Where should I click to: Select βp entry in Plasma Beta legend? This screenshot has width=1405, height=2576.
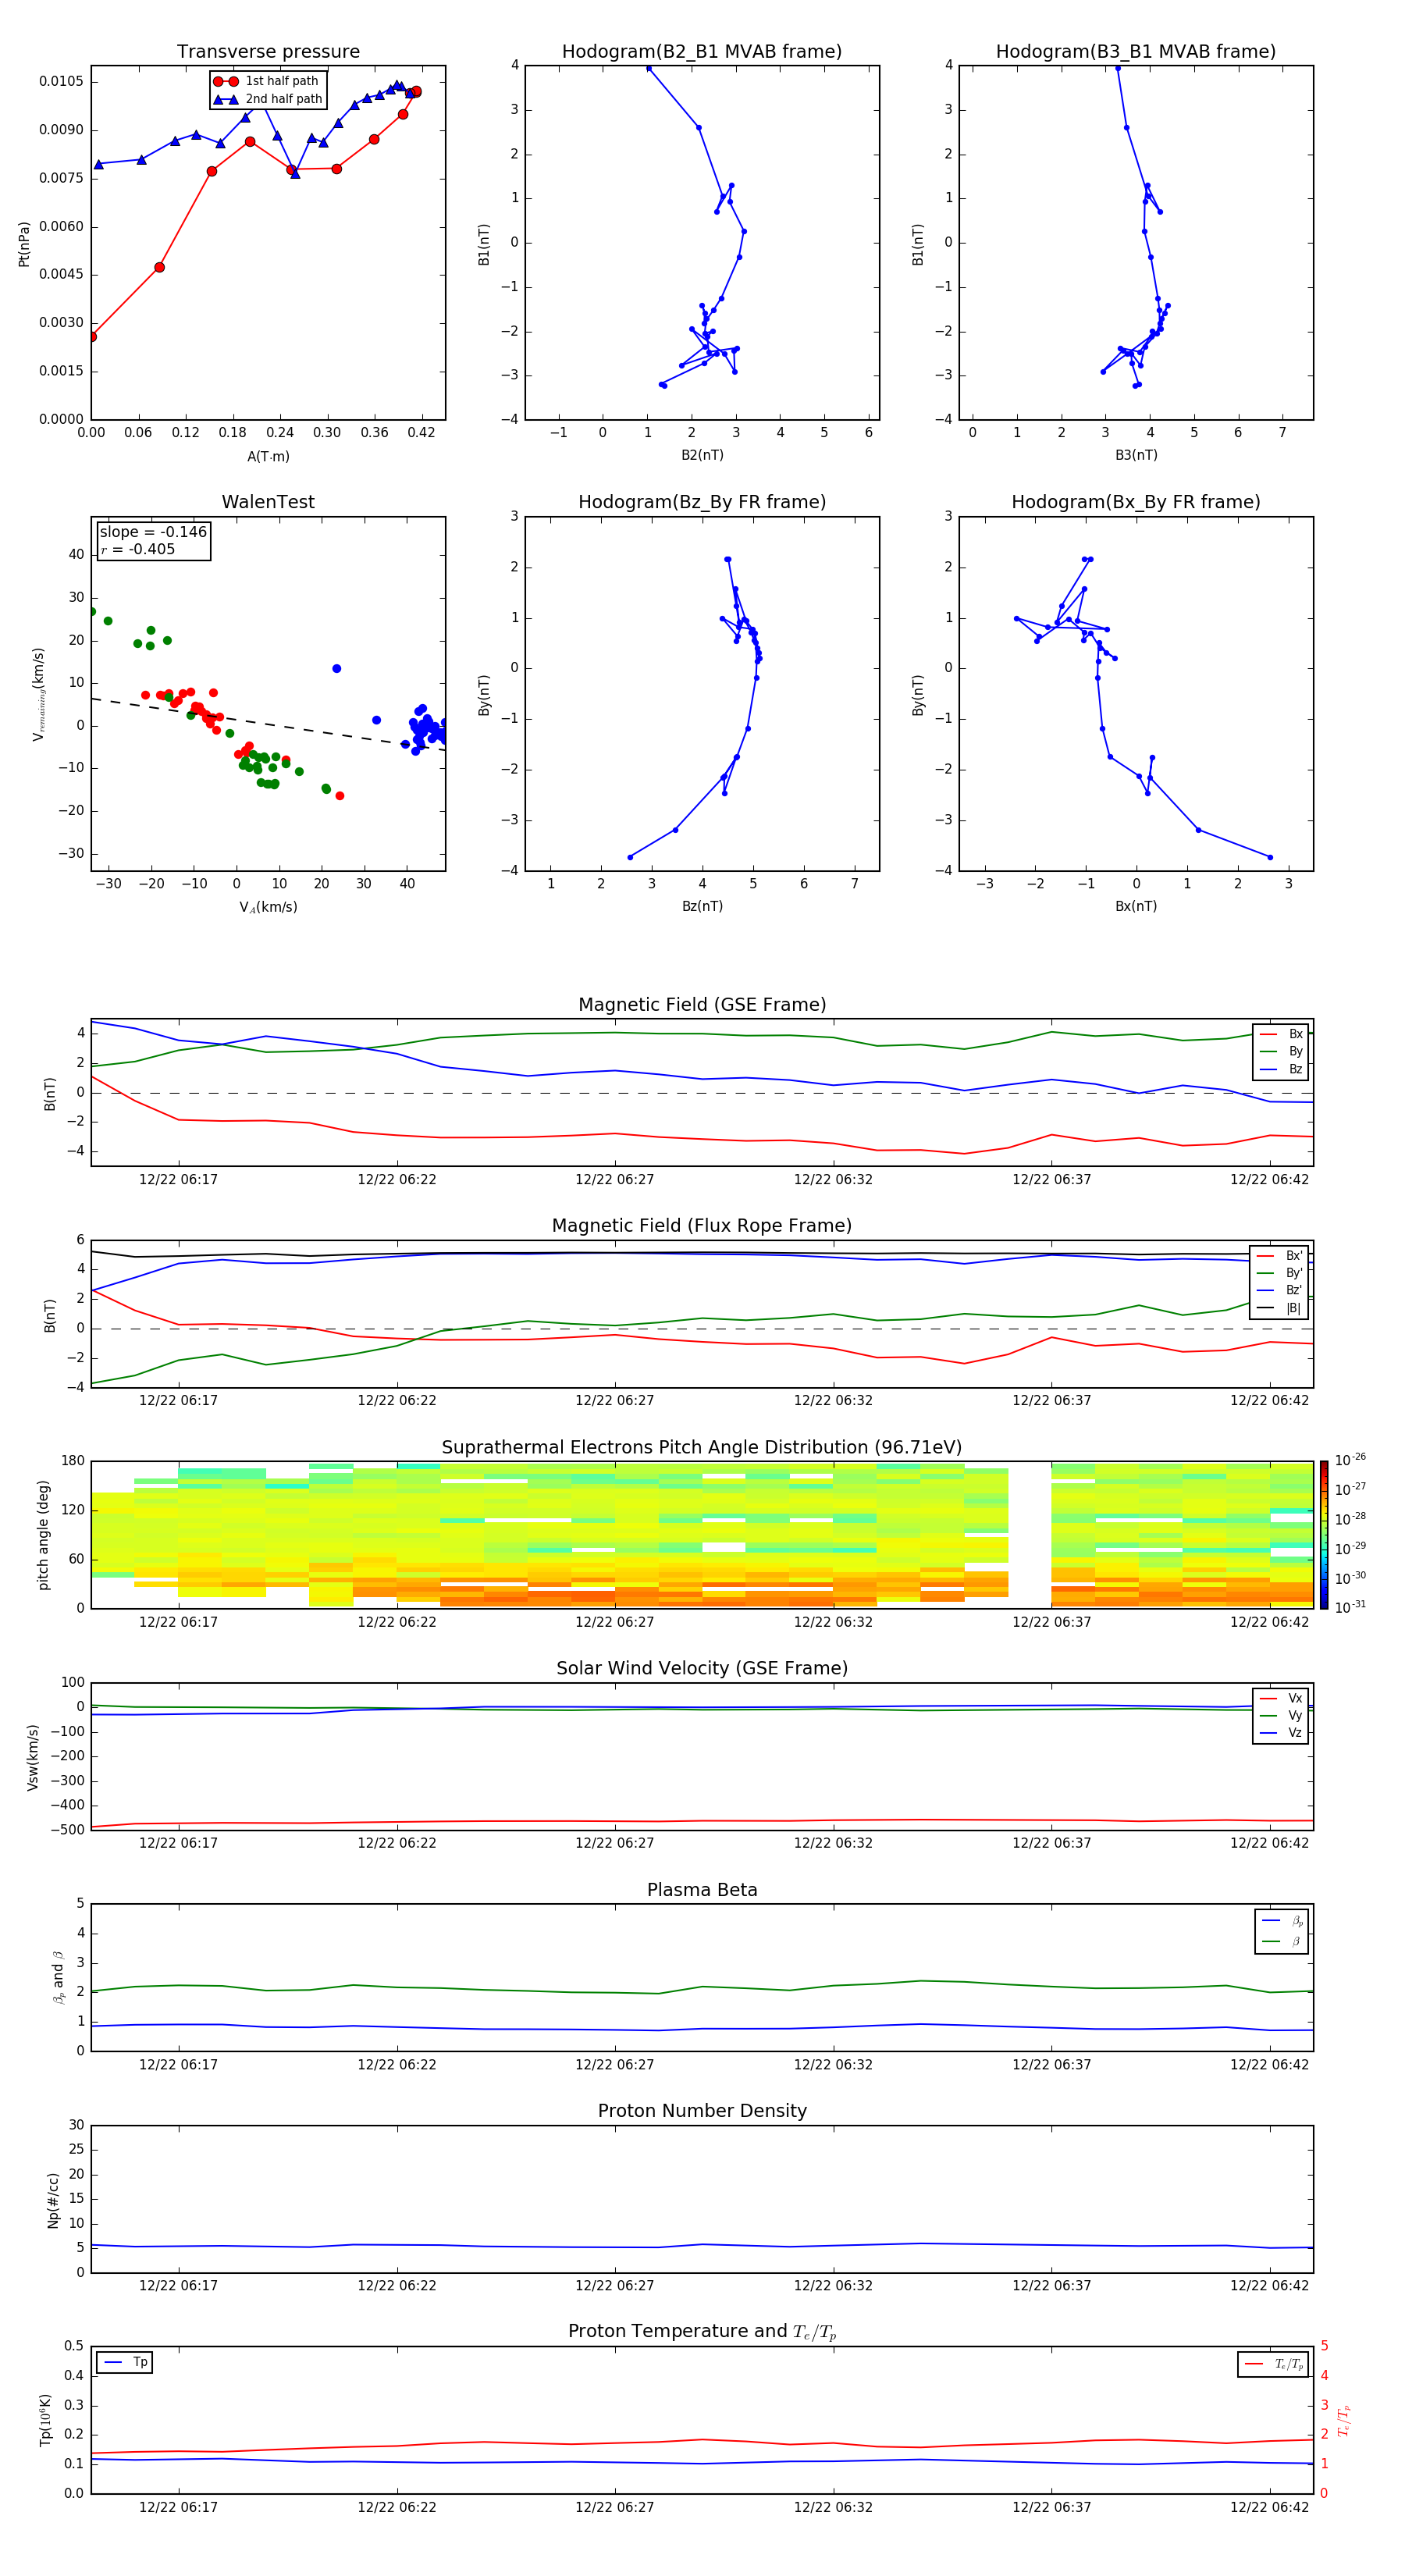[1282, 1921]
